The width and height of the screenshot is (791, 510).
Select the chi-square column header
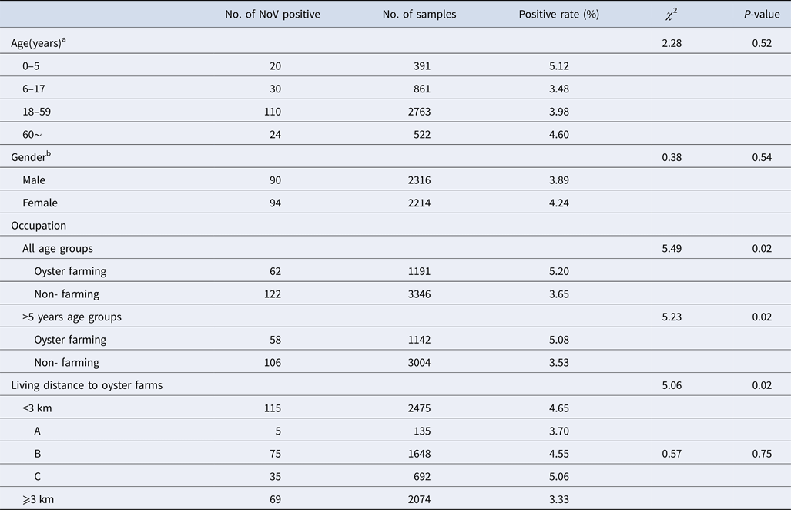pos(671,14)
